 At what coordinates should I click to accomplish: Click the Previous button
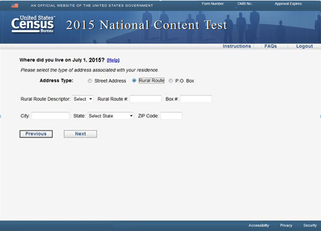click(36, 134)
